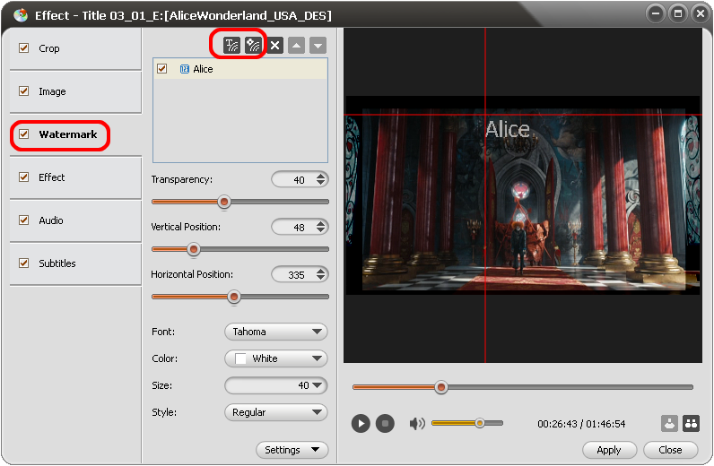Screen dimensions: 714x466
Task: Open the Font dropdown showing Tahoma
Action: point(276,332)
